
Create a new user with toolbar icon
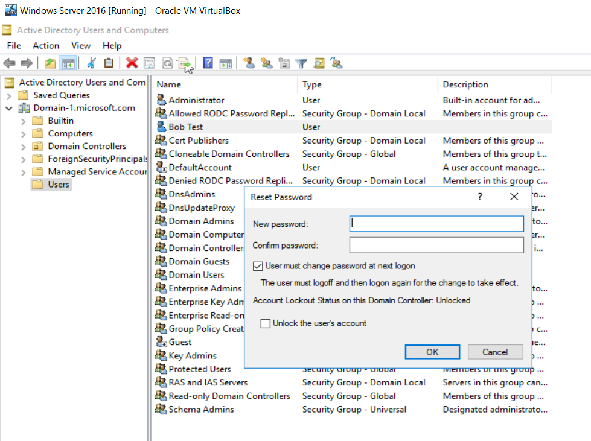tap(249, 63)
